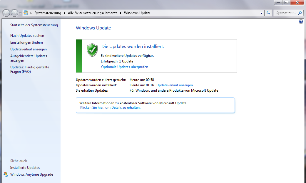The image size is (306, 183).
Task: Click 'Es sind weitere Updates verfügbar.' text
Action: [127, 56]
